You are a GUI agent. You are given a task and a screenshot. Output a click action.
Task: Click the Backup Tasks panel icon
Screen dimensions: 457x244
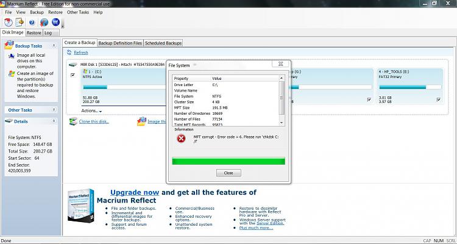pyautogui.click(x=9, y=45)
